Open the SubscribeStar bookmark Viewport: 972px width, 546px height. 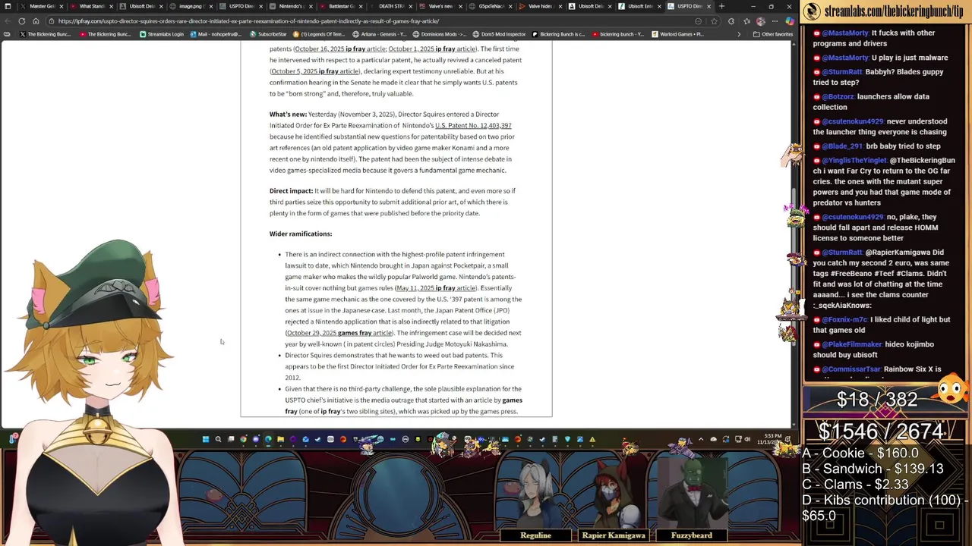click(x=268, y=34)
